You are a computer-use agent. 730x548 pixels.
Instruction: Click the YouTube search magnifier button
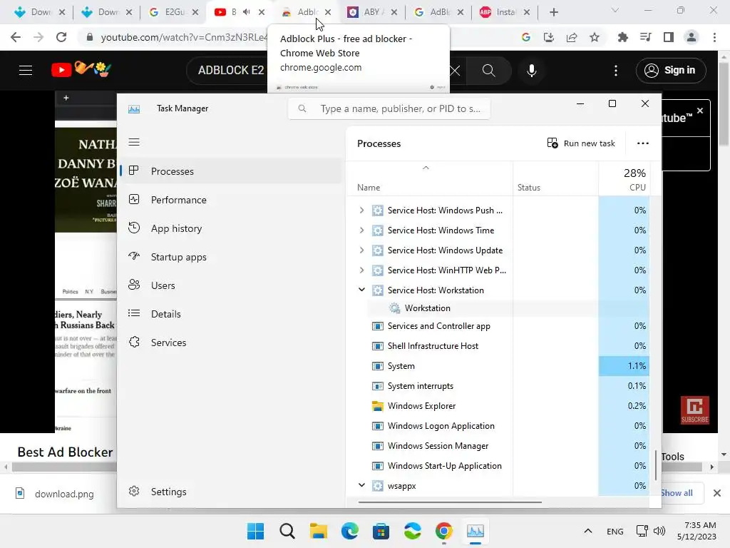coord(488,71)
